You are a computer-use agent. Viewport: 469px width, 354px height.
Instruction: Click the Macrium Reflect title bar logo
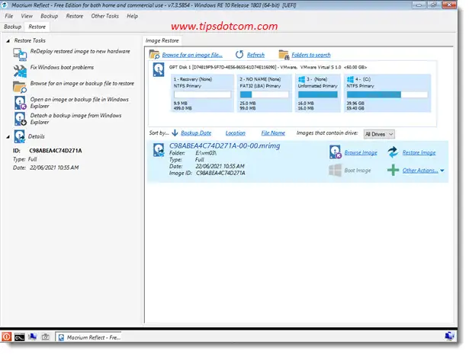click(5, 5)
